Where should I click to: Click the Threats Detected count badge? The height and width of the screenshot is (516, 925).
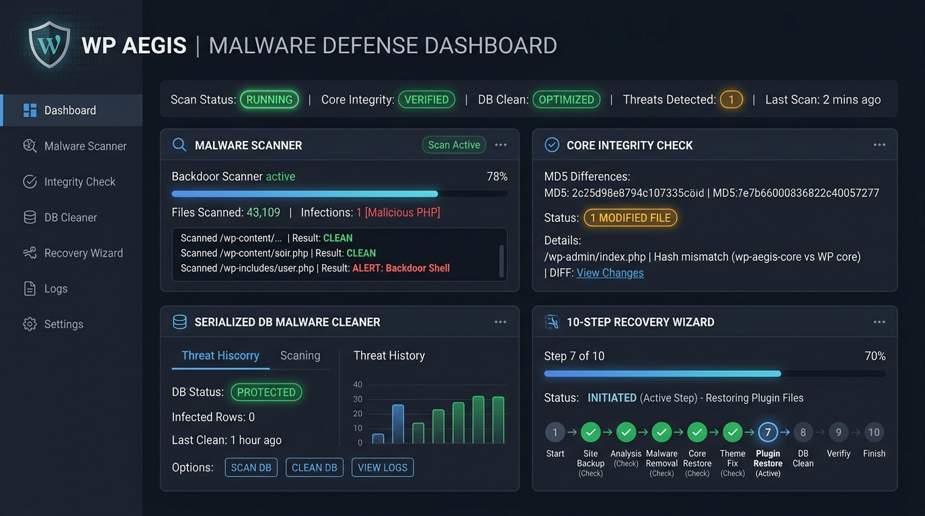click(731, 99)
